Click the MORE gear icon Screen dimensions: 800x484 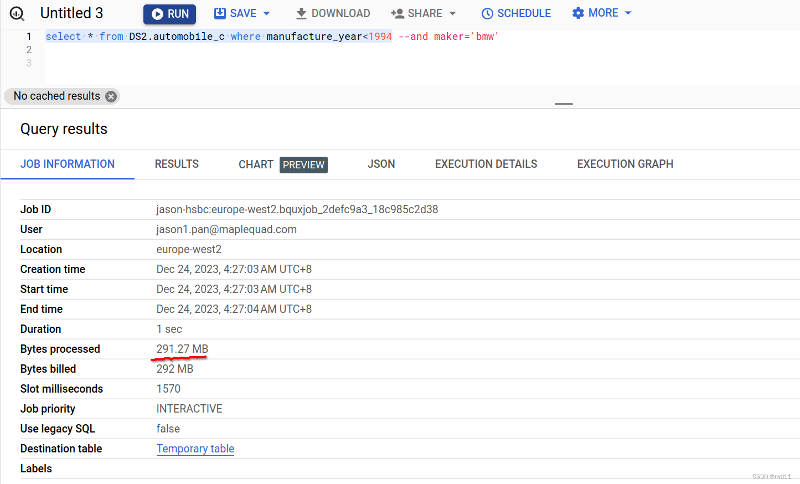pos(578,13)
